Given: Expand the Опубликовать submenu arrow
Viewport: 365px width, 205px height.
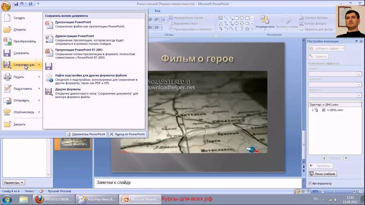Looking at the screenshot, I should [39, 112].
